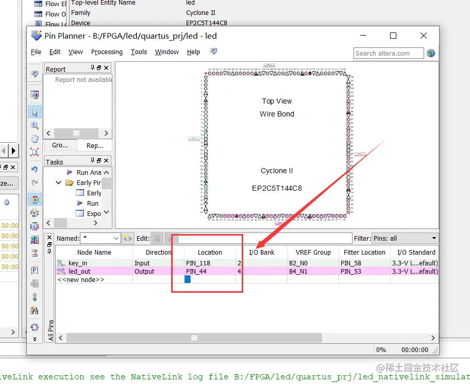Float the Tasks panel
This screenshot has width=470, height=384.
coord(99,160)
